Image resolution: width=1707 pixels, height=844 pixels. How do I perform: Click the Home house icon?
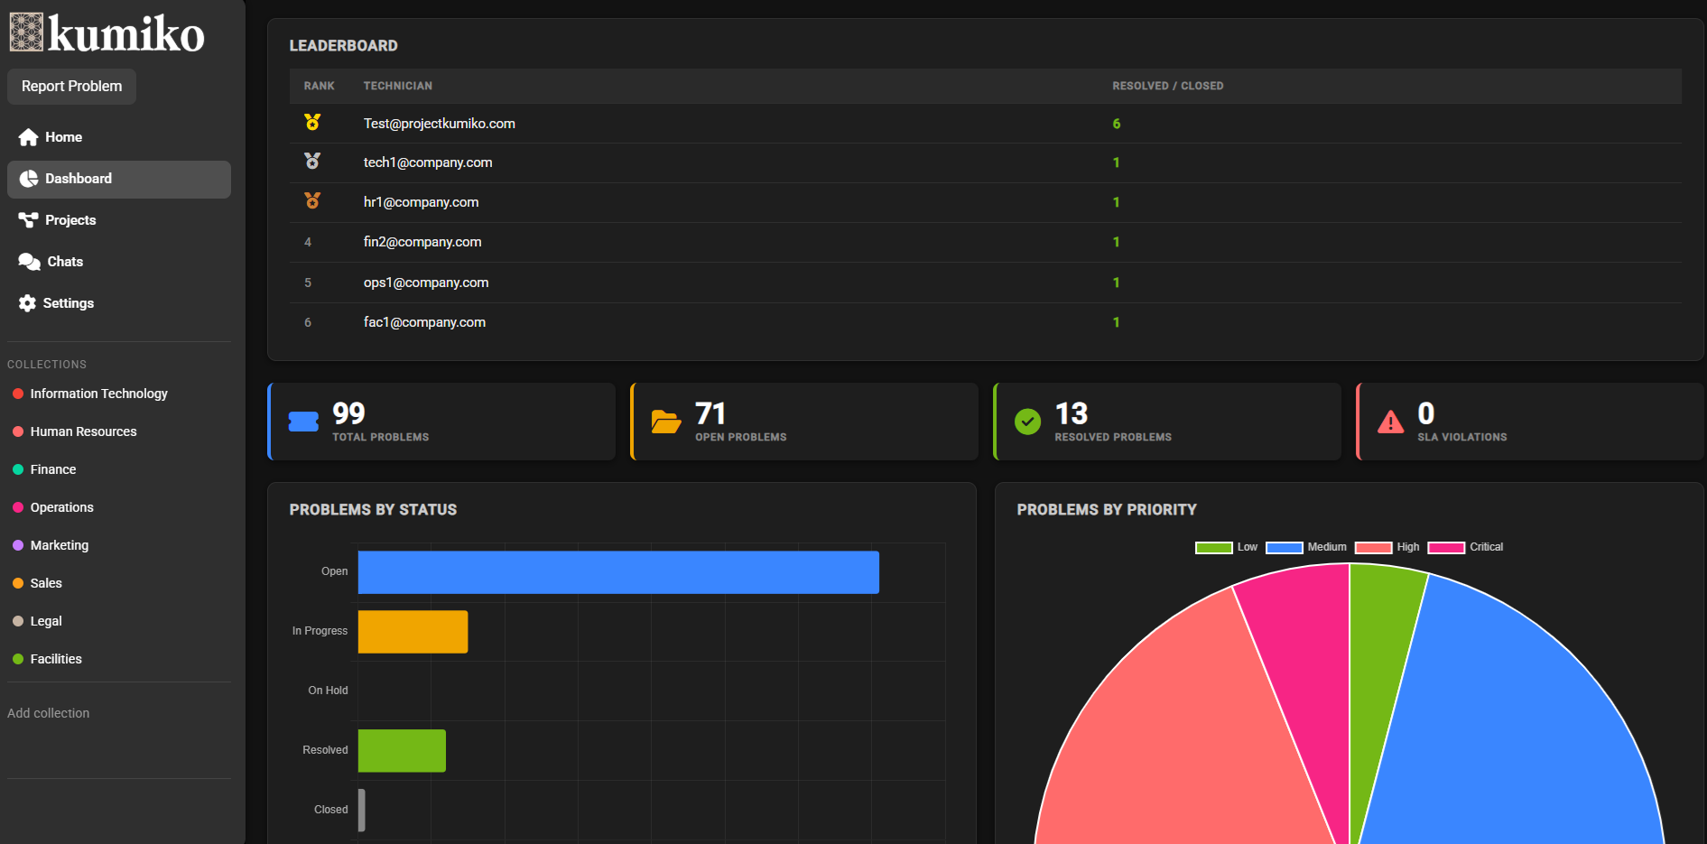29,137
